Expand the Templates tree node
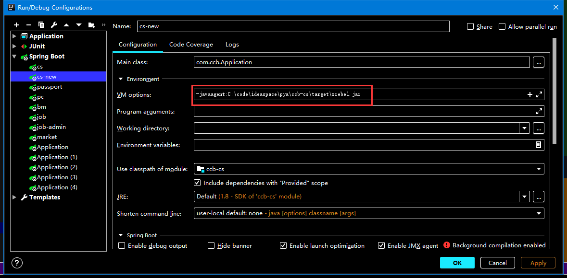Screen dimensions: 567x278 pos(14,197)
